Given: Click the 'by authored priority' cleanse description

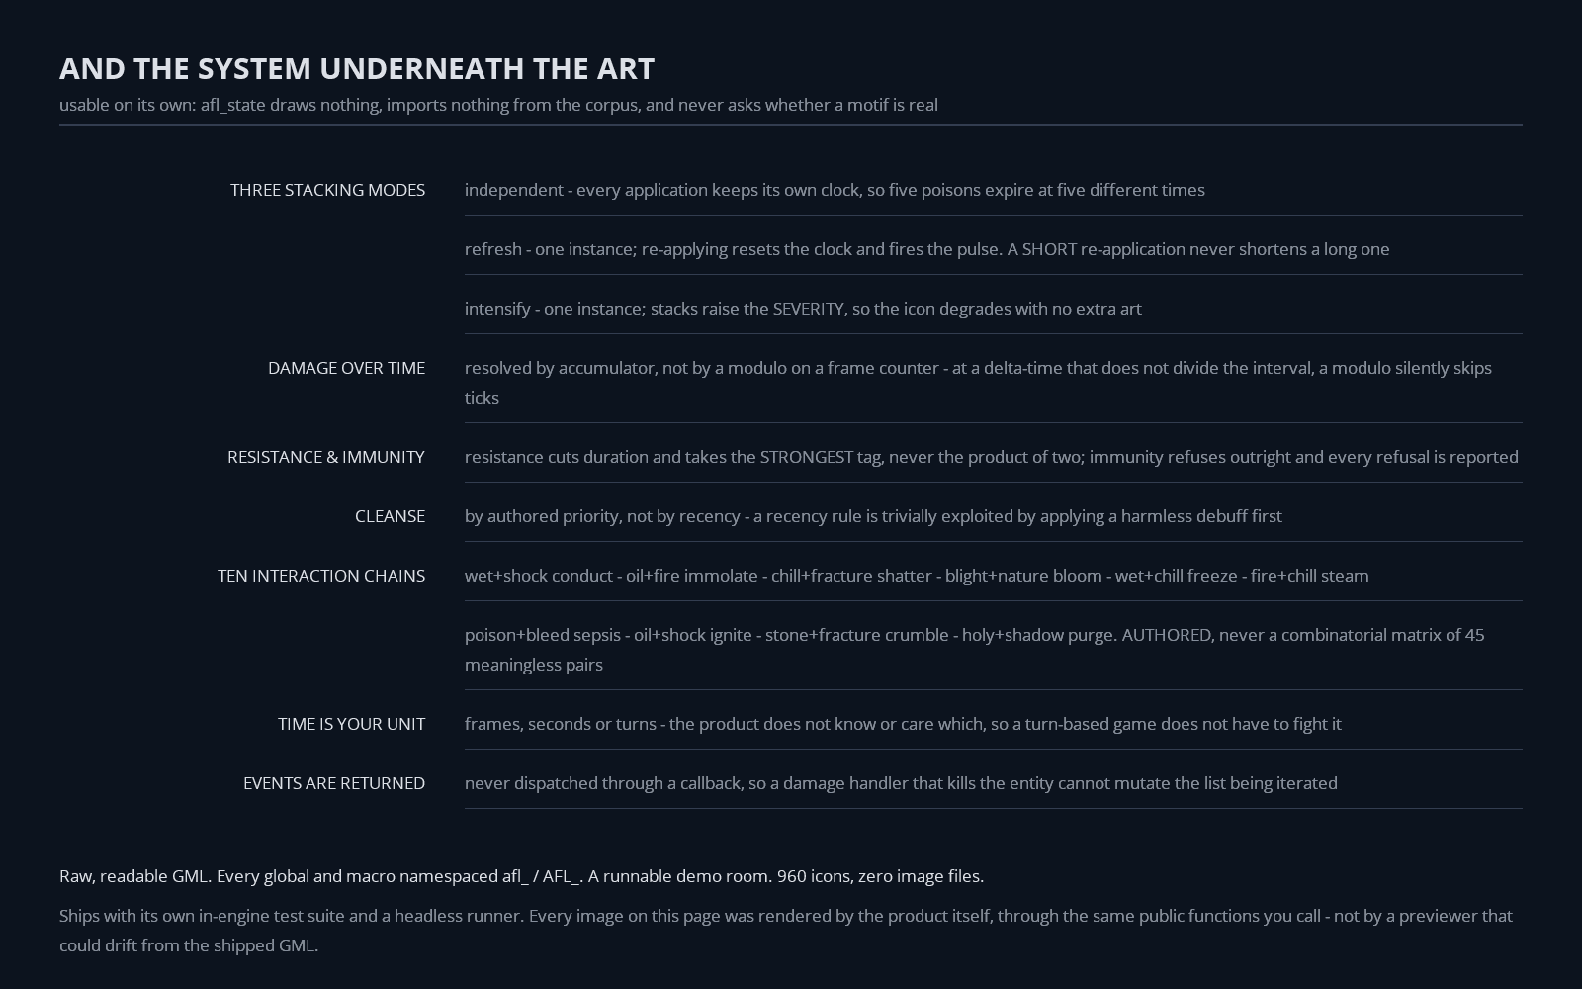Looking at the screenshot, I should point(873,516).
